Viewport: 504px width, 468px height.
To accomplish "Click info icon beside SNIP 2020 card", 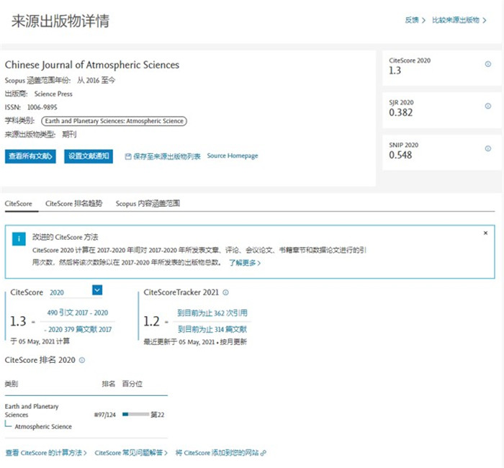I will tap(488, 147).
